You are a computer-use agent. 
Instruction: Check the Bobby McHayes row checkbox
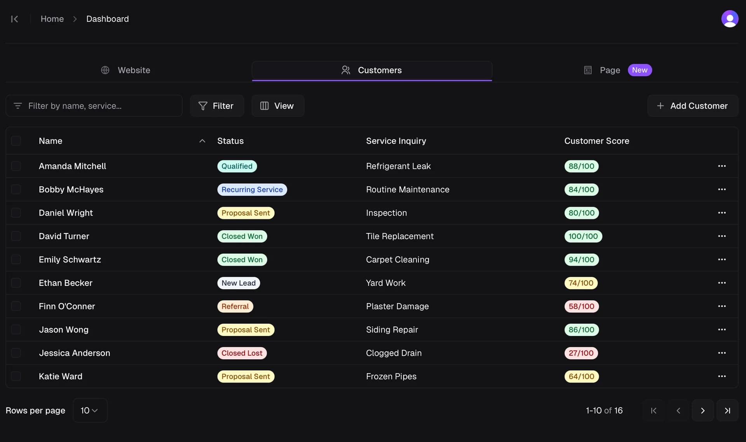(16, 189)
